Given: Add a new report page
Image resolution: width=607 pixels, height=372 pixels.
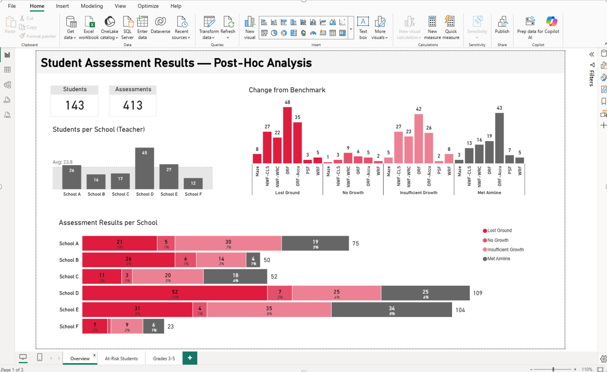Looking at the screenshot, I should [190, 358].
